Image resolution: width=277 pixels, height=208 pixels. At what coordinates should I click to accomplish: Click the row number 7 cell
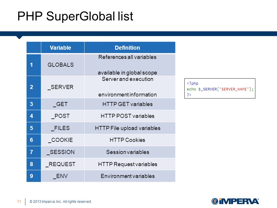point(34,152)
